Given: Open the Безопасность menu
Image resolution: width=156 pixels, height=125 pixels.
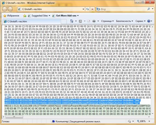Looking at the screenshot, I should point(124,21).
